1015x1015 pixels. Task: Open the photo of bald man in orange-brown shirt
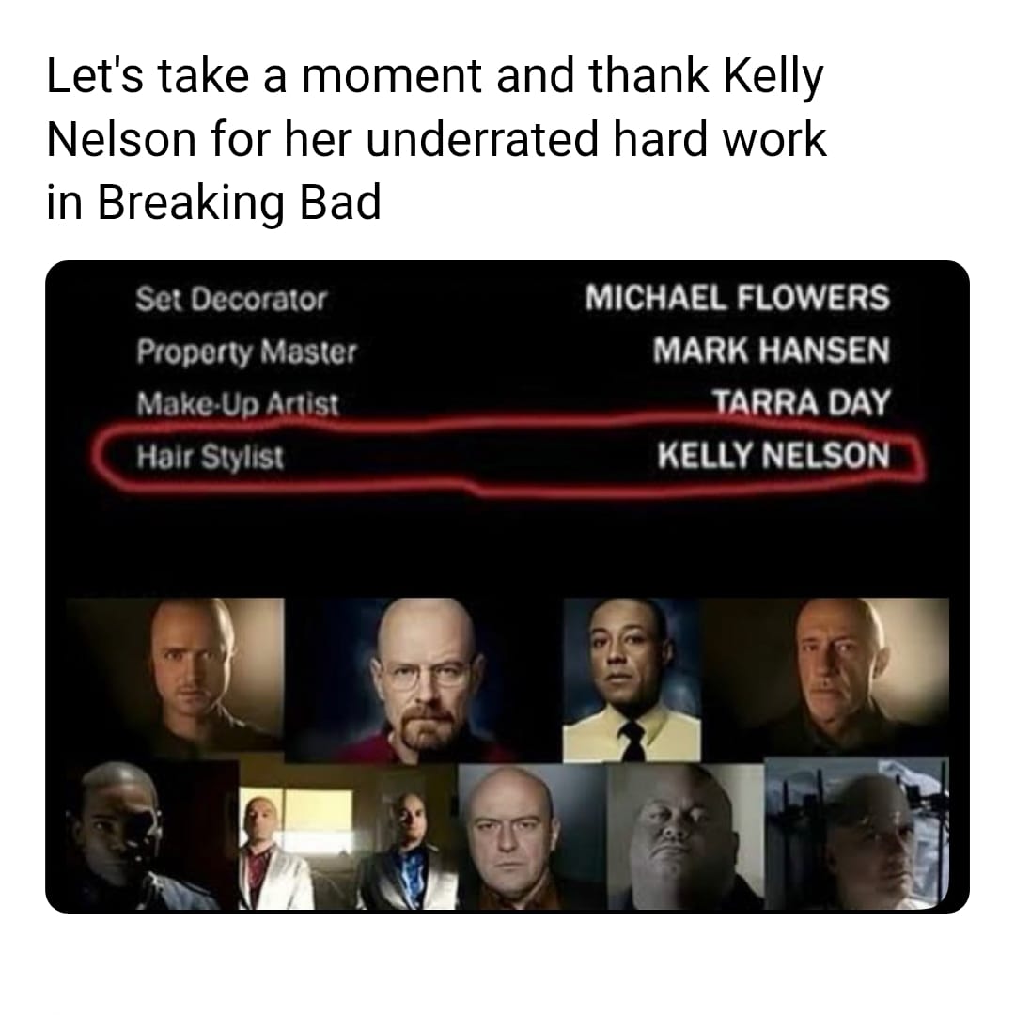pyautogui.click(x=533, y=836)
